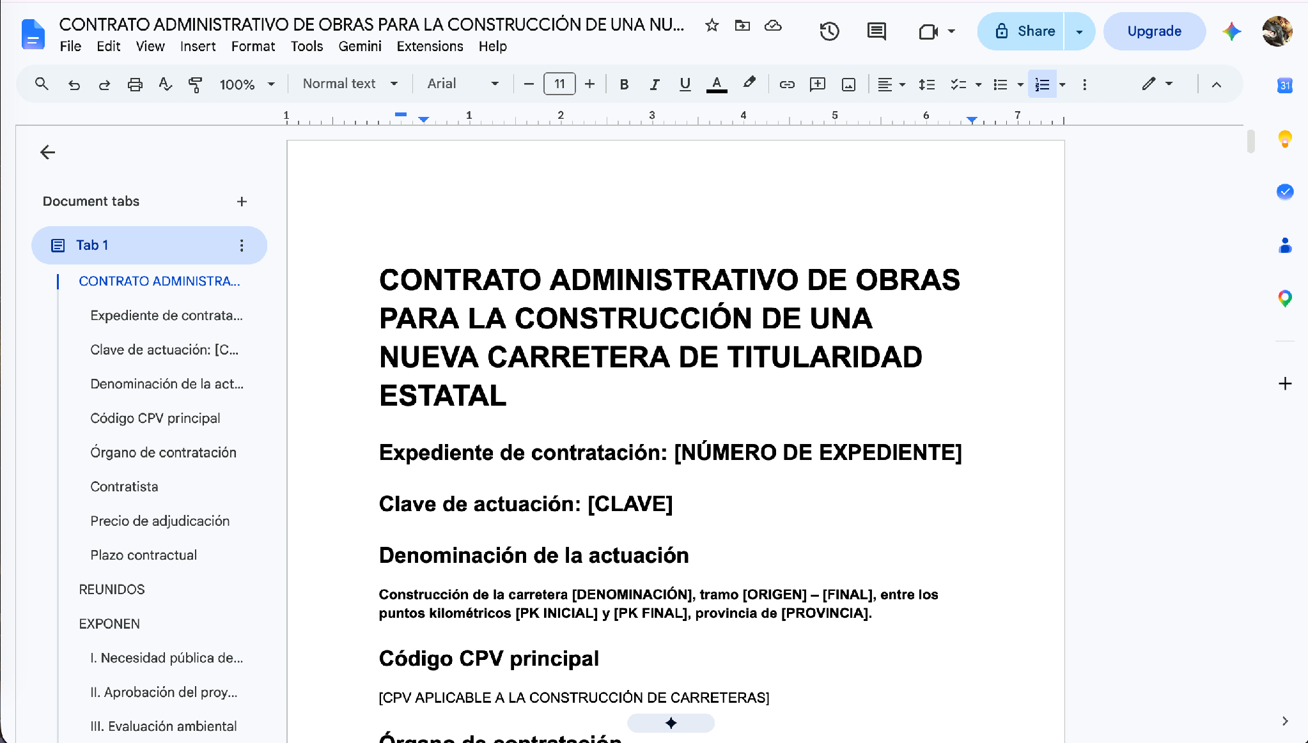
Task: Open the text alignment dropdown
Action: pyautogui.click(x=891, y=84)
